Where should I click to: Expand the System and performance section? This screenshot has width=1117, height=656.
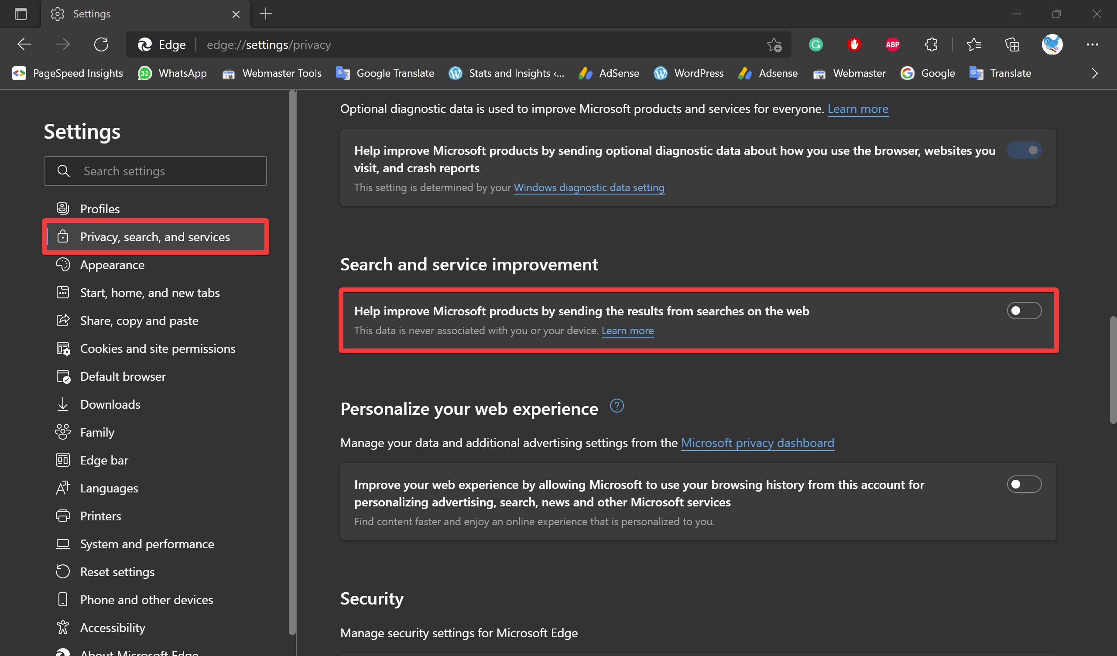147,543
